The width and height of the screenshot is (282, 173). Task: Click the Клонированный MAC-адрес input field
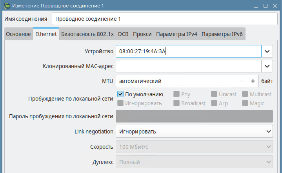pos(189,66)
